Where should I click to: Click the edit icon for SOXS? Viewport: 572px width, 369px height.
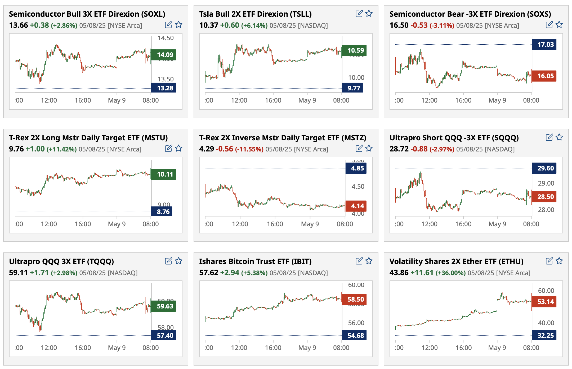click(x=549, y=25)
